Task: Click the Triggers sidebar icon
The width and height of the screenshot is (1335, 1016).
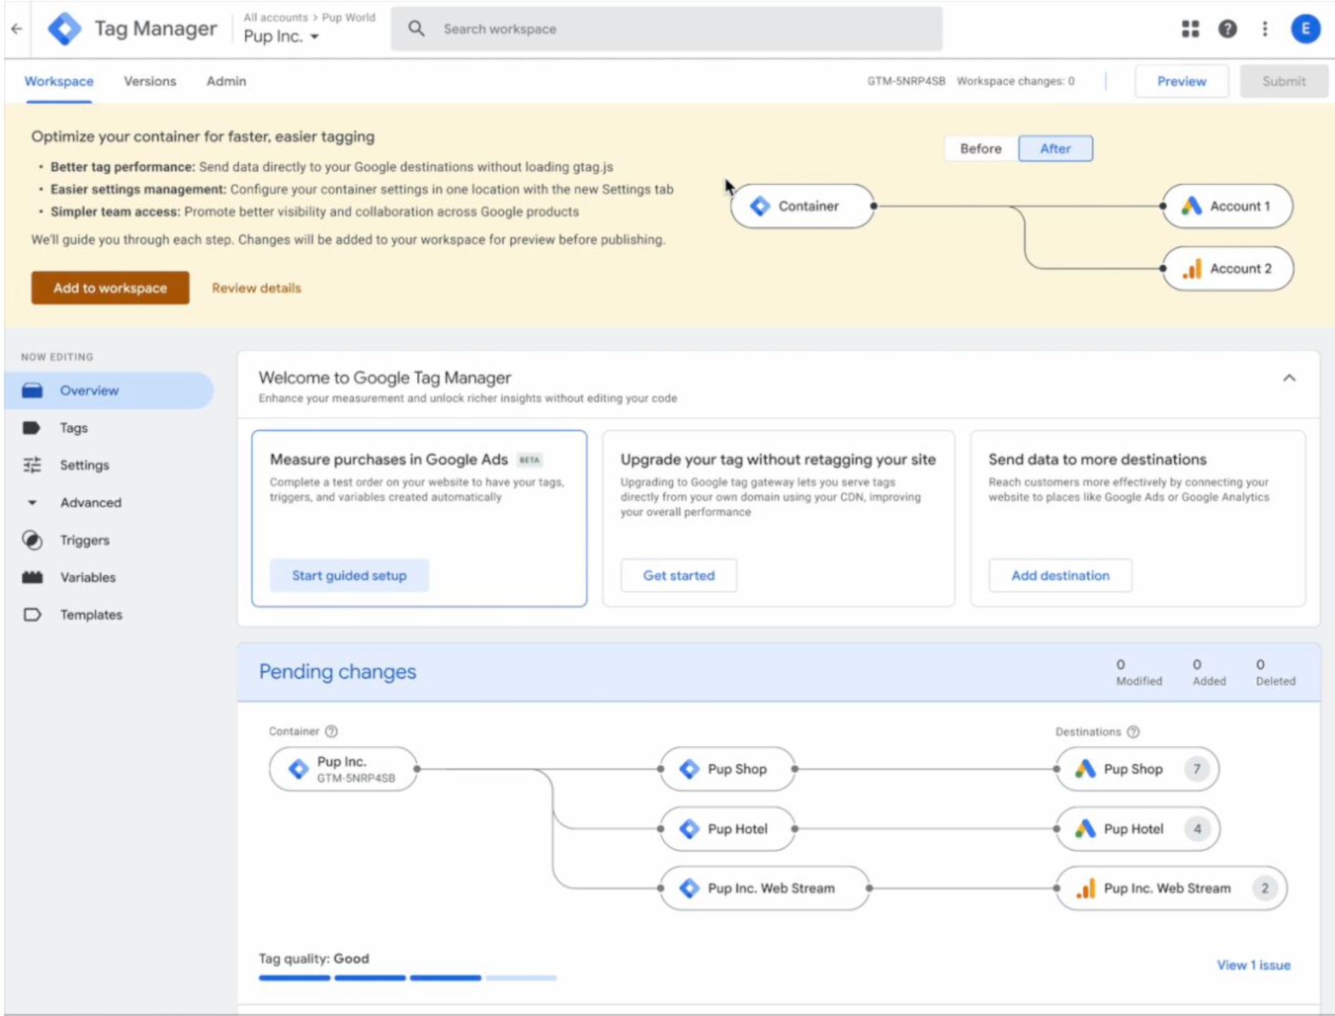Action: pyautogui.click(x=32, y=540)
